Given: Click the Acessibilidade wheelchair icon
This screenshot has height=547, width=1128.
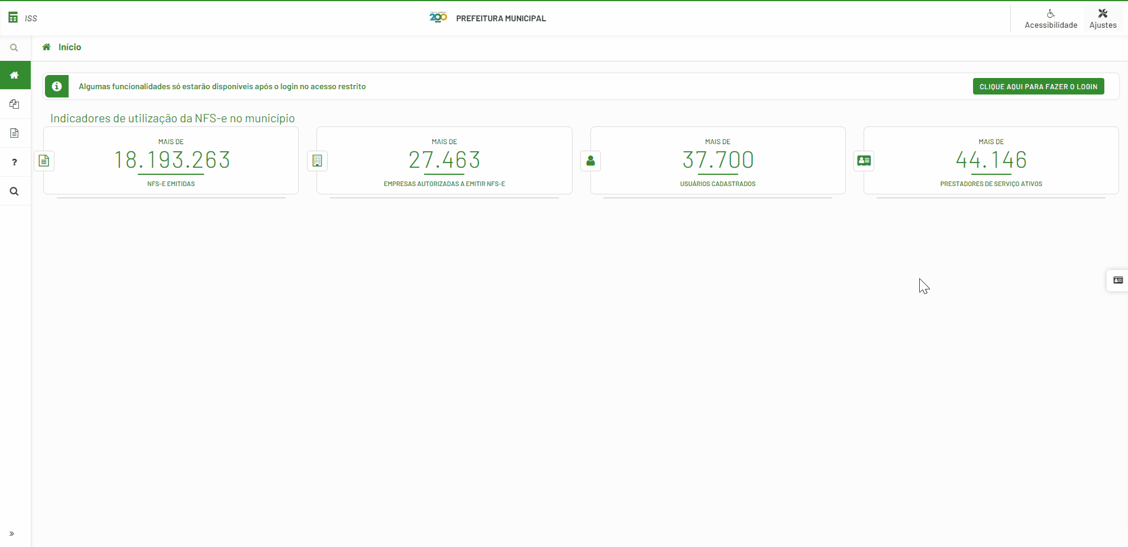Looking at the screenshot, I should (1051, 18).
